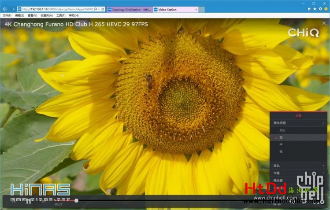
Task: Close the Video Station tab
Action: pos(196,9)
